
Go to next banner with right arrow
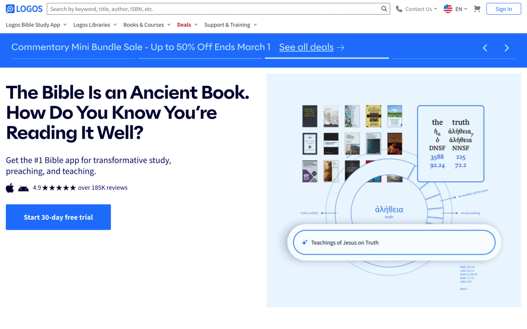507,48
